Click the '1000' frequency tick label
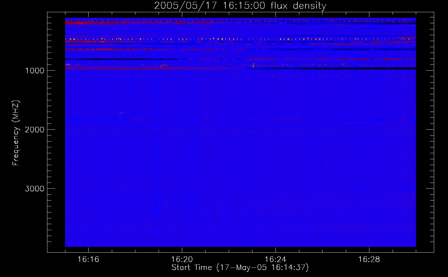The image size is (448, 277). 35,71
